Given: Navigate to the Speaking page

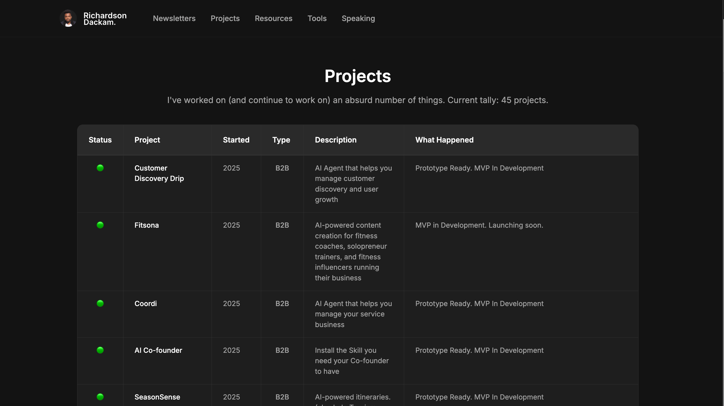Looking at the screenshot, I should tap(358, 18).
